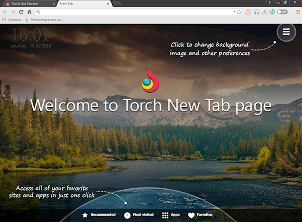Open Torch Music headphones icon

(x=256, y=12)
